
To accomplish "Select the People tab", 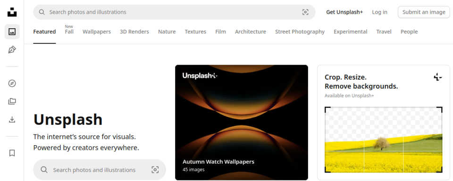I will click(409, 32).
